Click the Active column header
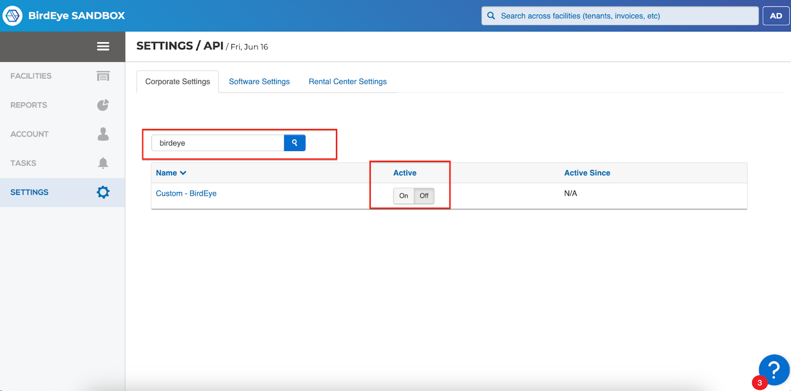Image resolution: width=791 pixels, height=391 pixels. pos(404,173)
